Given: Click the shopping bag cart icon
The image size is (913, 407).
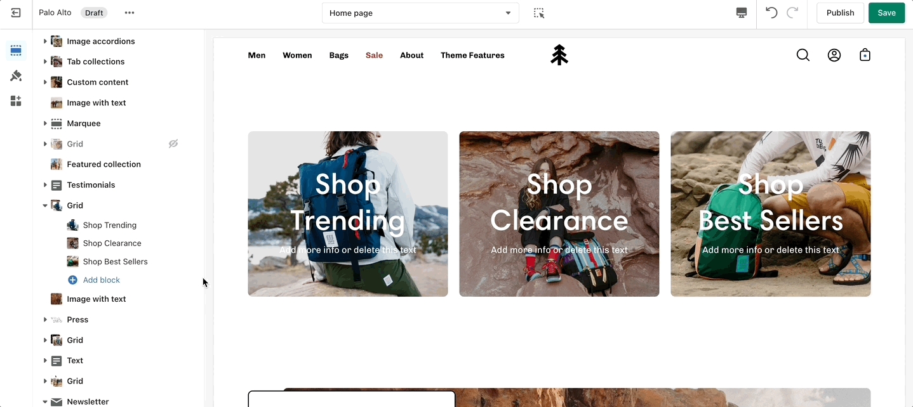Looking at the screenshot, I should pyautogui.click(x=864, y=55).
